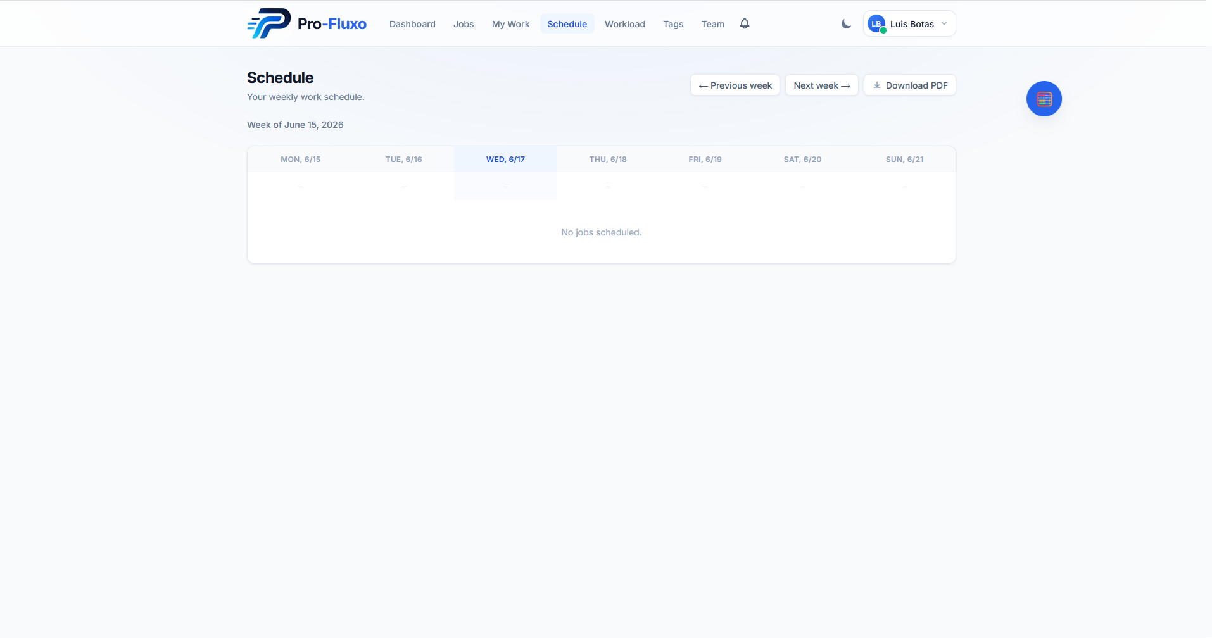
Task: Toggle dark mode moon icon
Action: (x=846, y=24)
